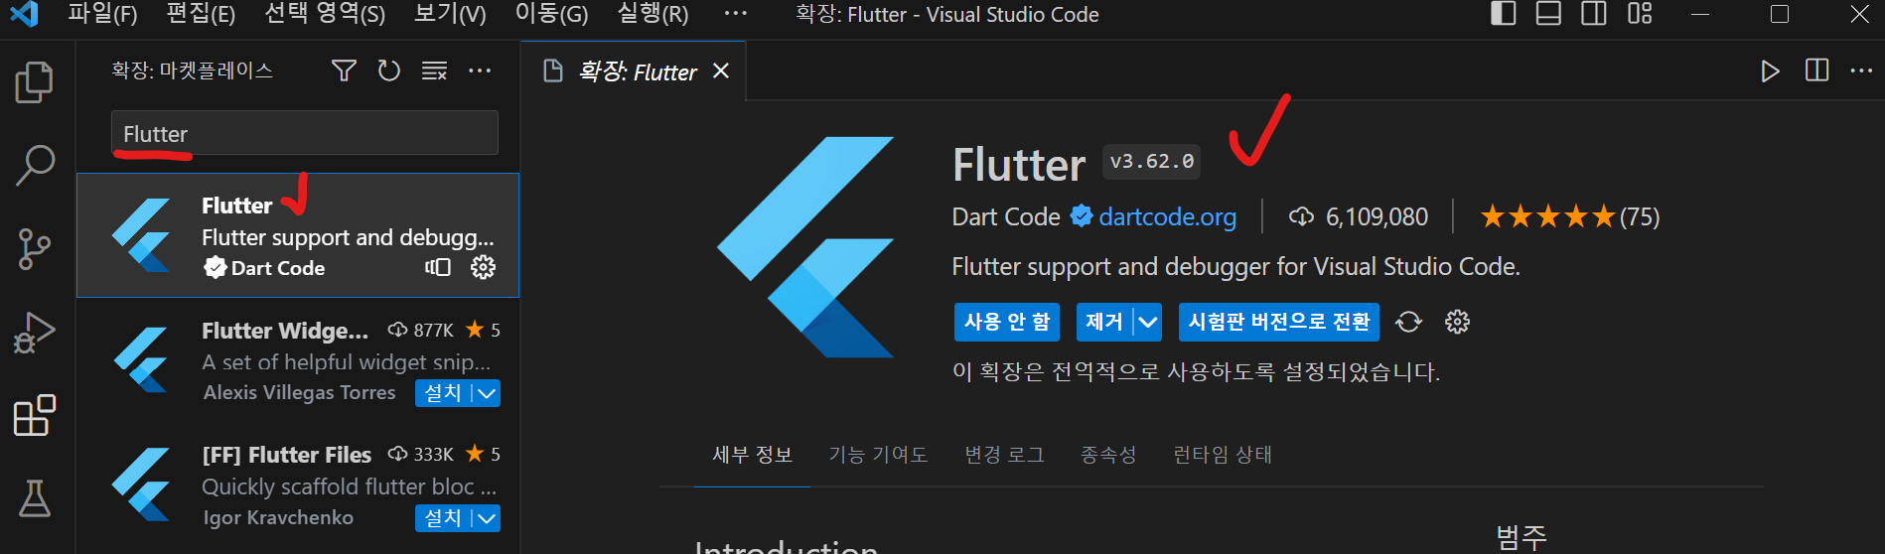Open Source Control view
The height and width of the screenshot is (554, 1885).
click(x=35, y=249)
